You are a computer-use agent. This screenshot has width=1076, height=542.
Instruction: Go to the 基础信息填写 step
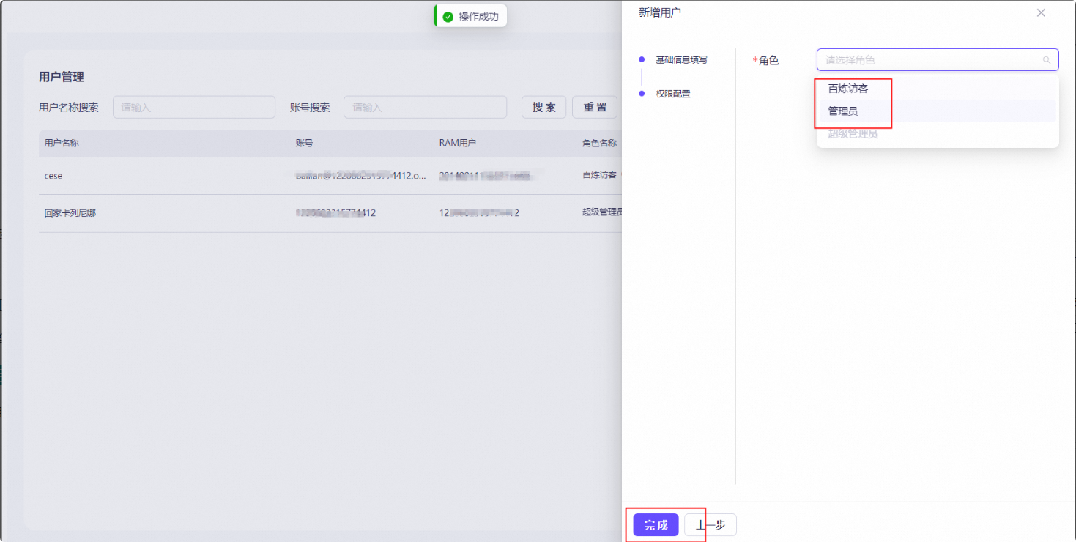681,59
